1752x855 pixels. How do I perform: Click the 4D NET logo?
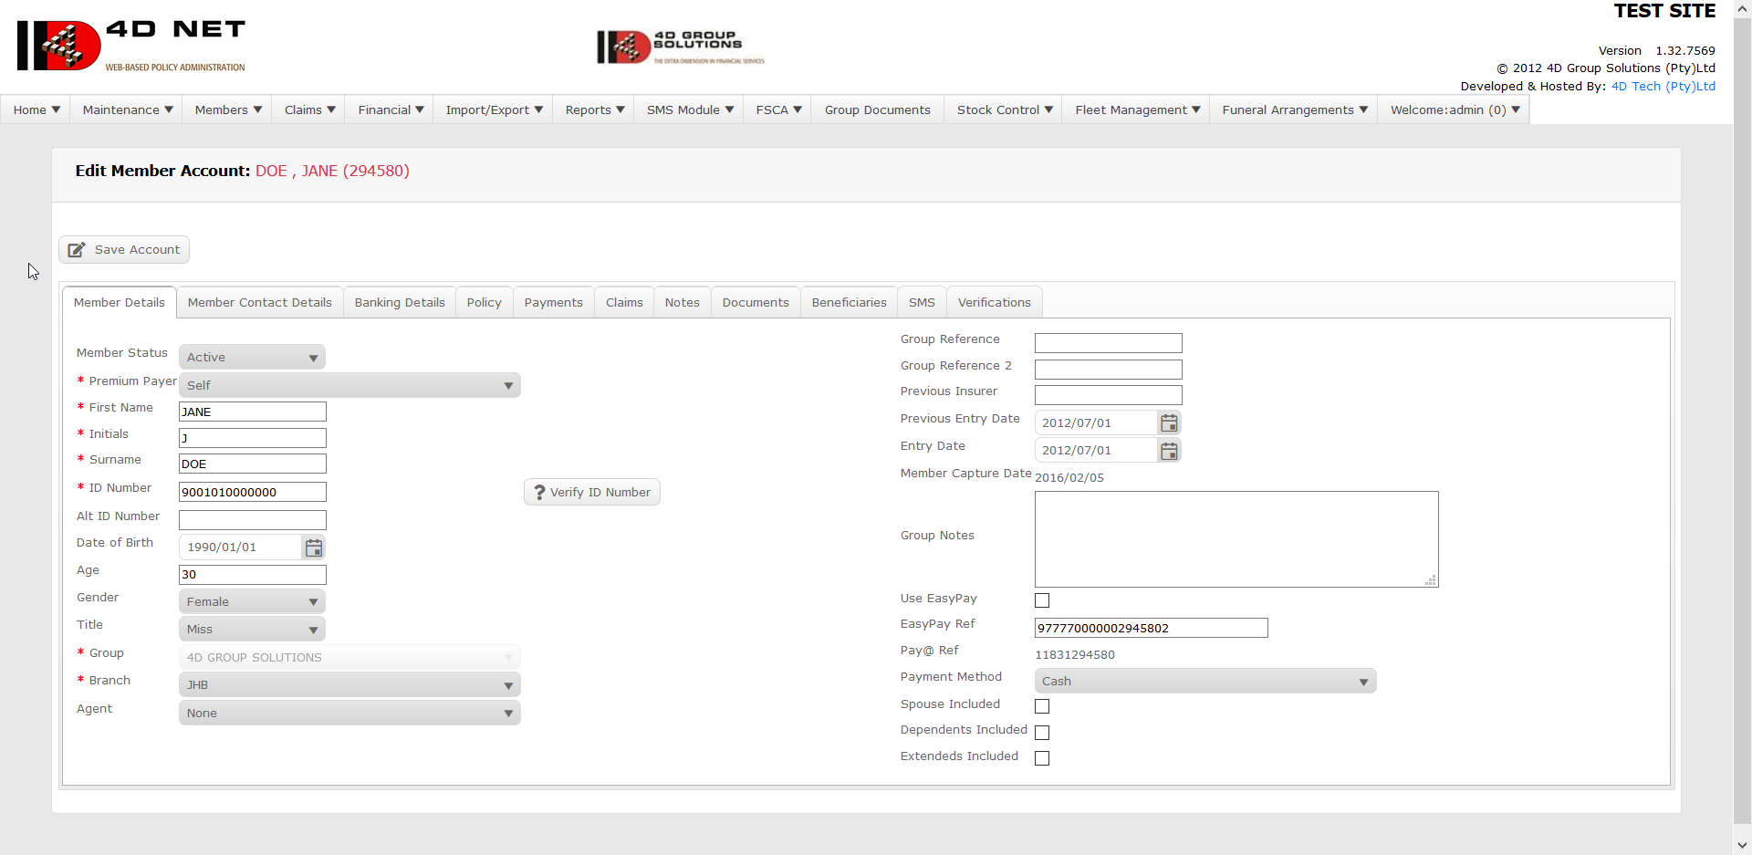coord(131,46)
